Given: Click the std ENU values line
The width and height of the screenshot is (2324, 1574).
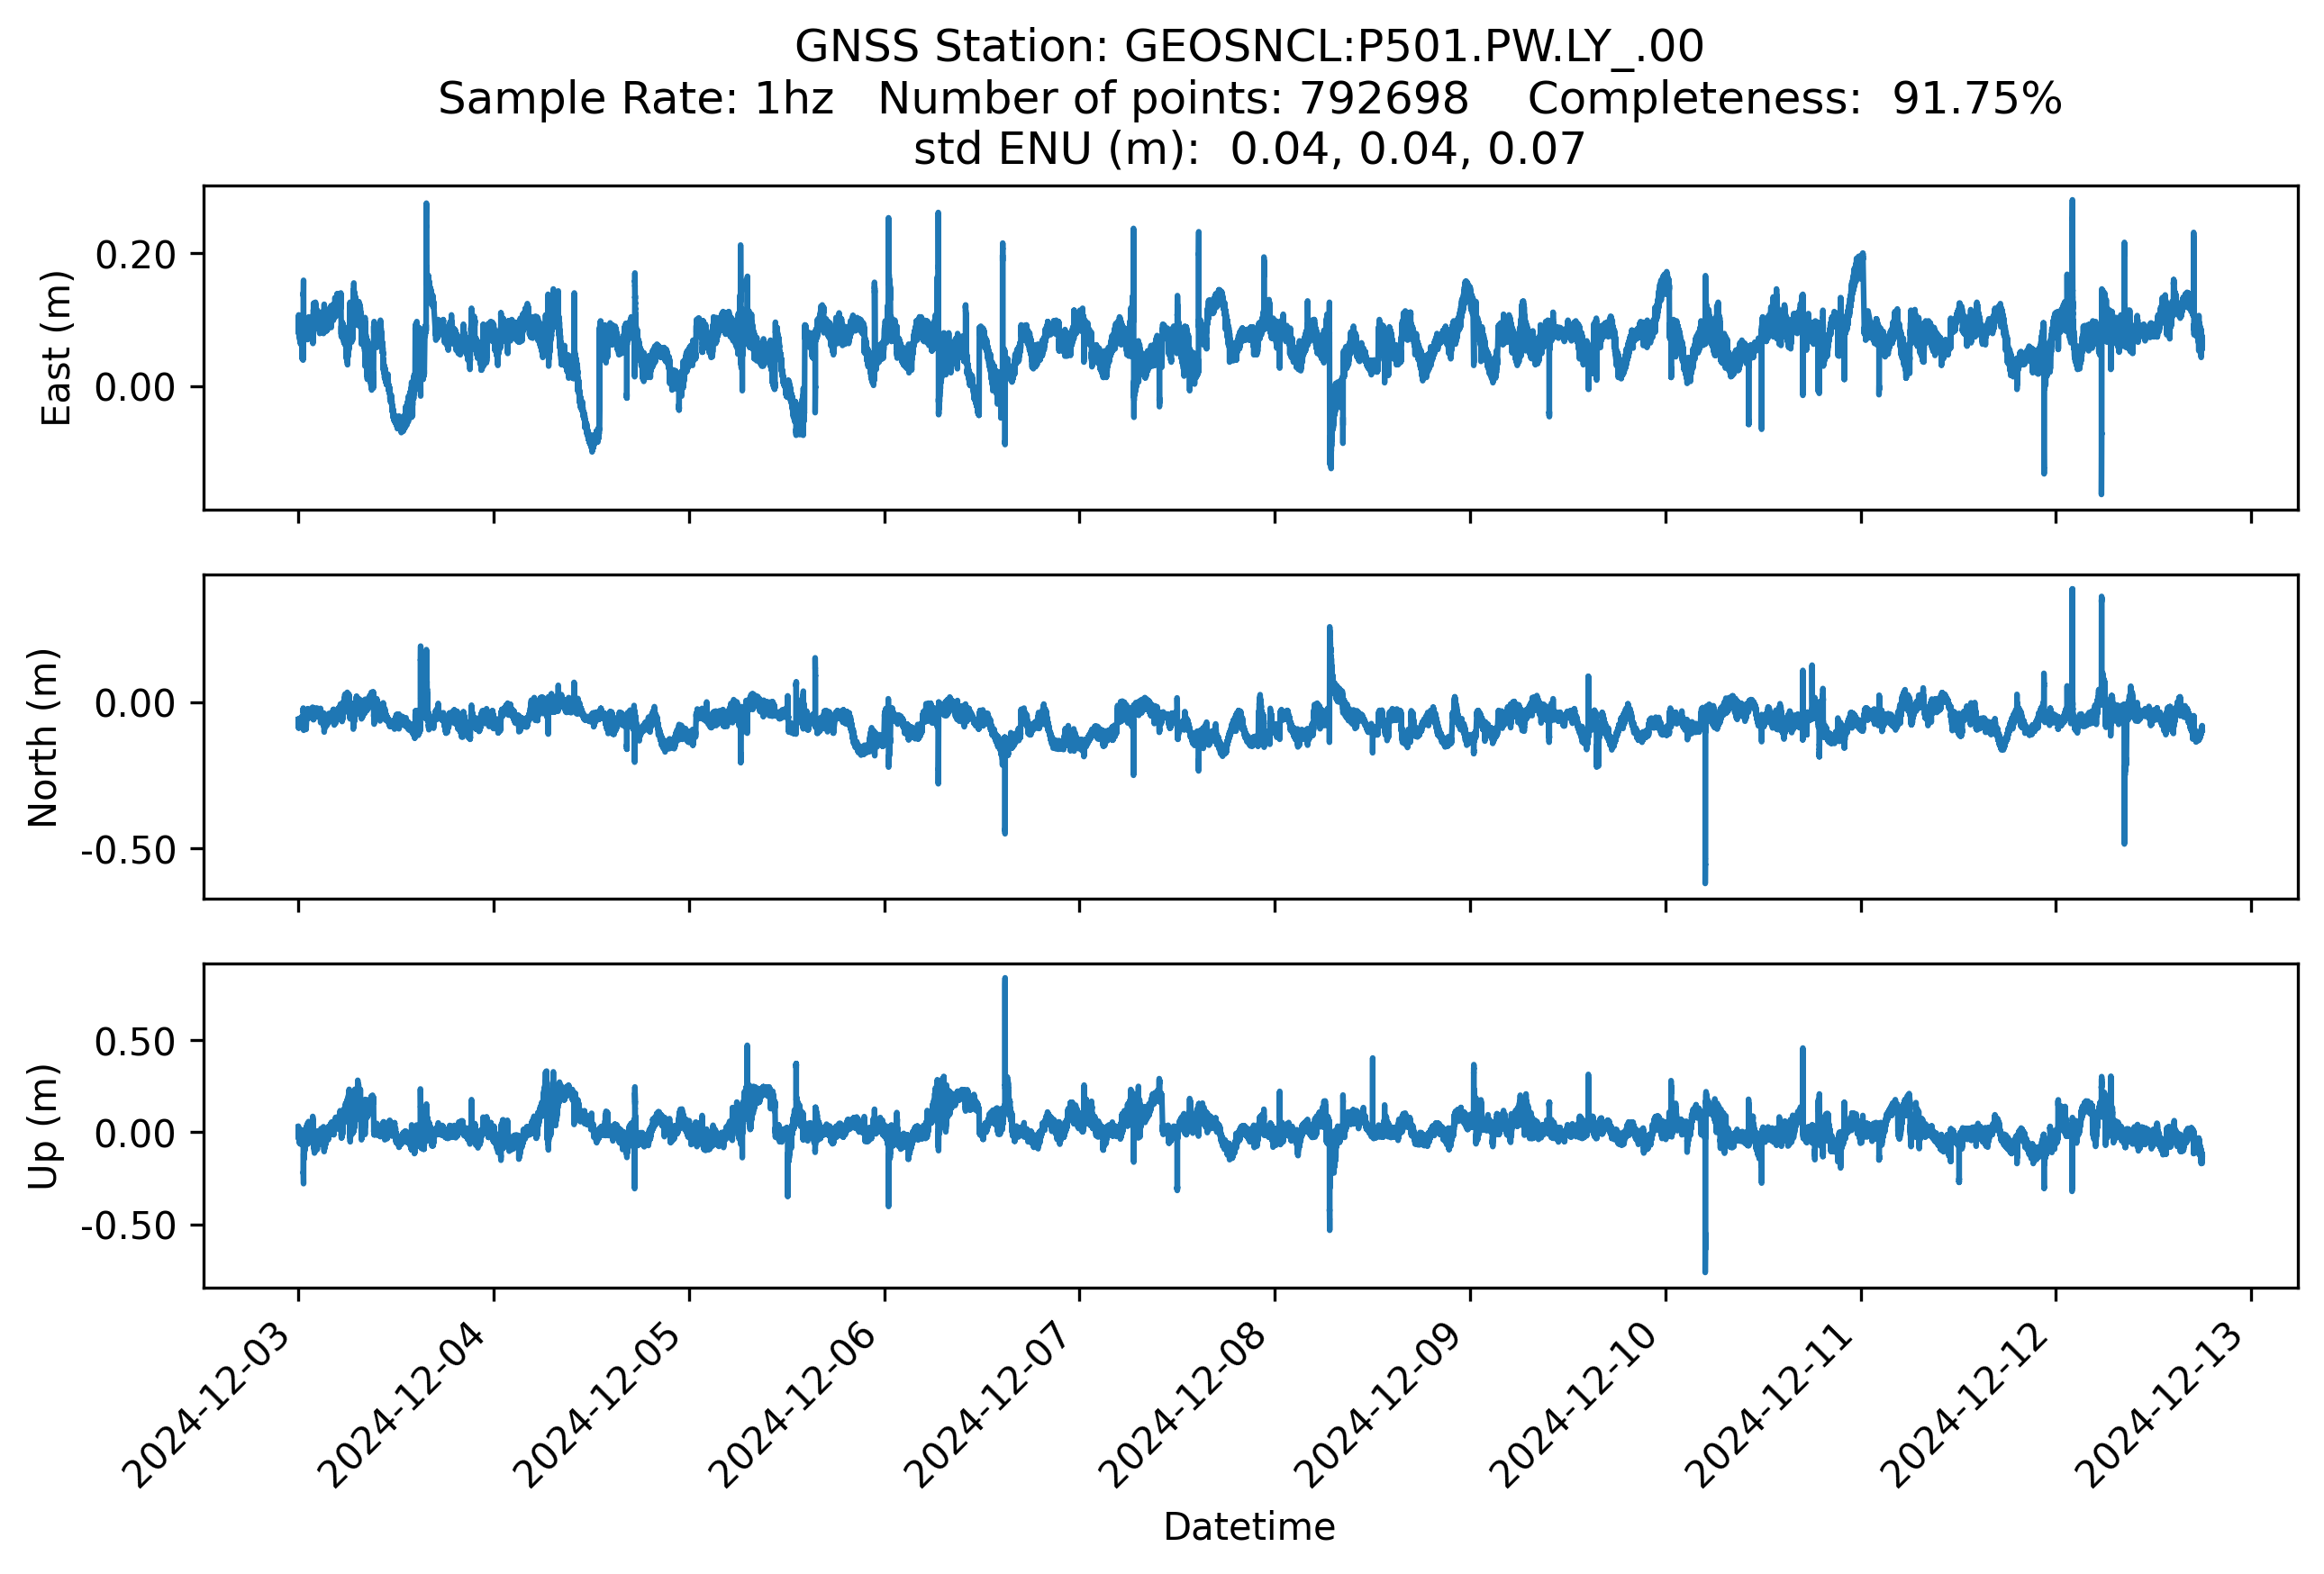Looking at the screenshot, I should 1248,149.
